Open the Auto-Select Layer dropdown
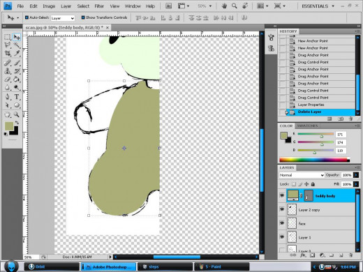Viewport: 363px width, 272px height. pyautogui.click(x=63, y=18)
